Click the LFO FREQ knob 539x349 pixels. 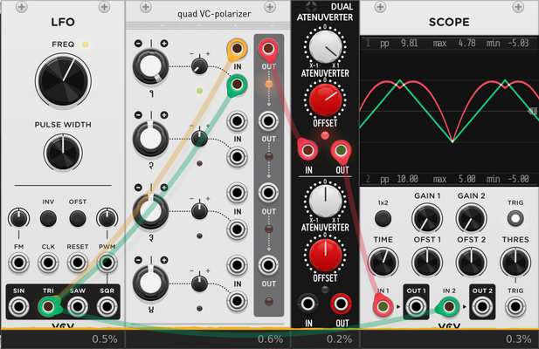click(63, 81)
